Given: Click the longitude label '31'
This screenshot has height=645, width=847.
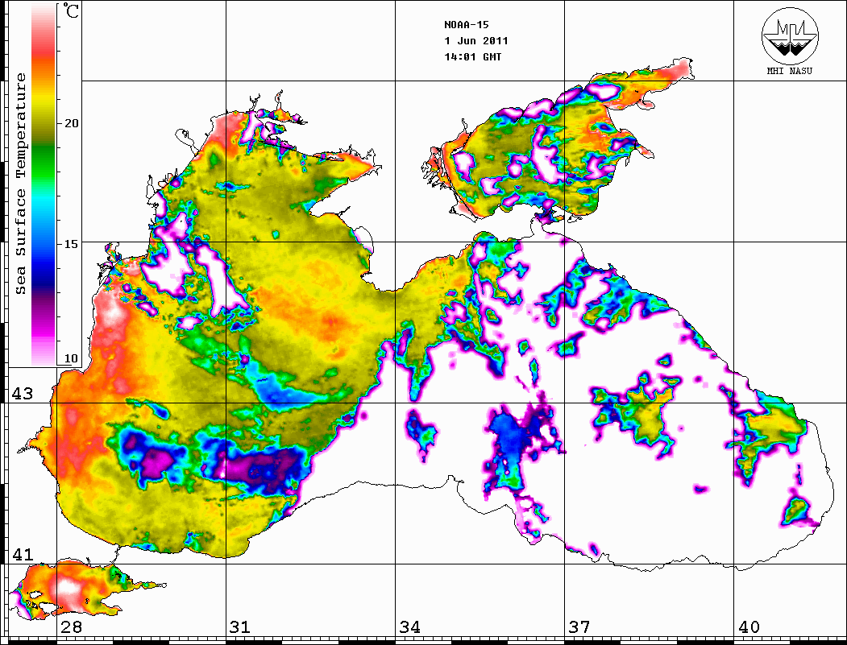Looking at the screenshot, I should 240,626.
